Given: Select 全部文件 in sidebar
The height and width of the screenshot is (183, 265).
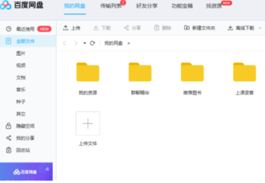Looking at the screenshot, I should tap(25, 41).
